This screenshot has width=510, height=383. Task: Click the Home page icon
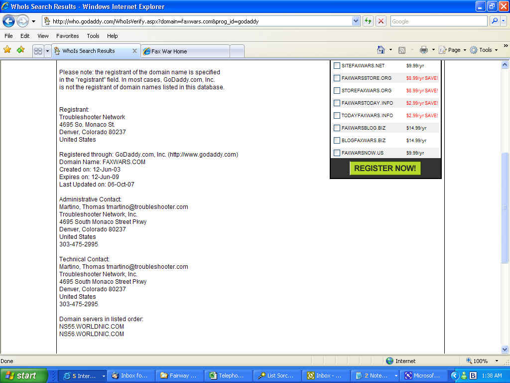click(381, 50)
